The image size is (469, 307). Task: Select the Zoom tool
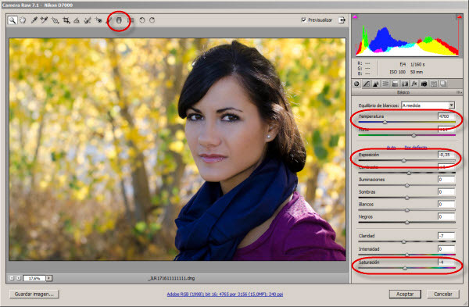13,20
